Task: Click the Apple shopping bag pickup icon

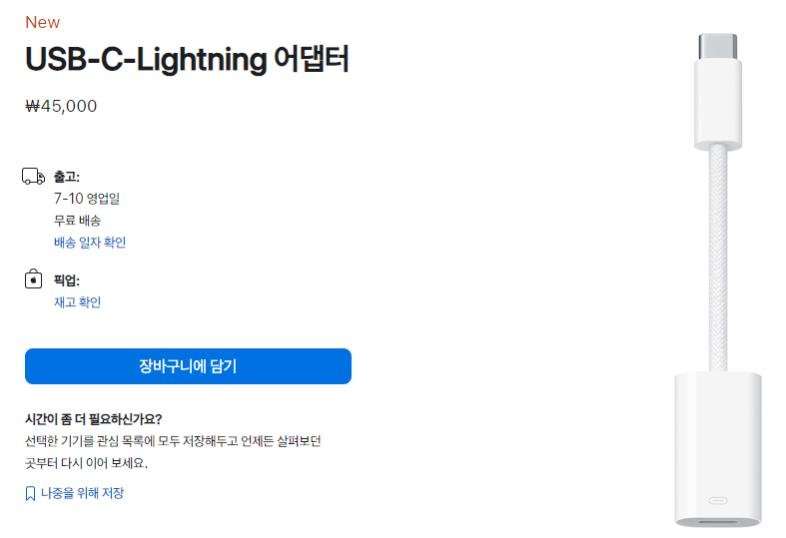Action: [x=34, y=278]
